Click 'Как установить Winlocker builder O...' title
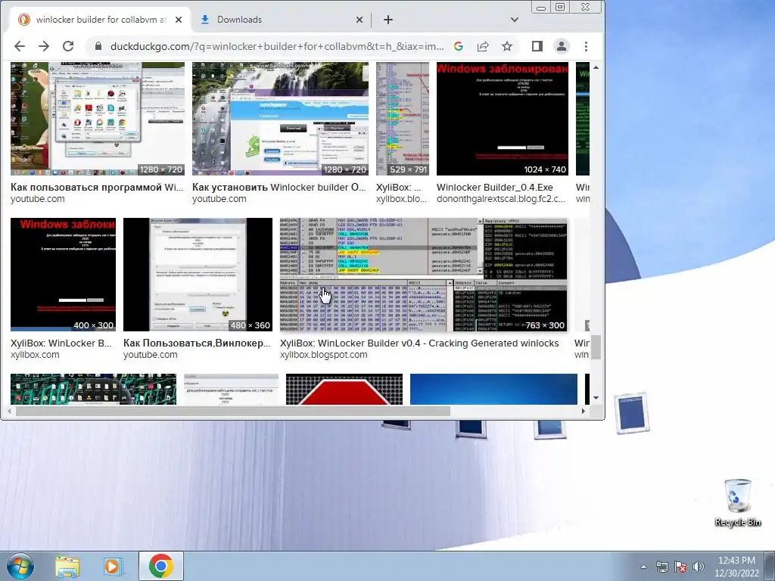Image resolution: width=775 pixels, height=581 pixels. (x=279, y=188)
